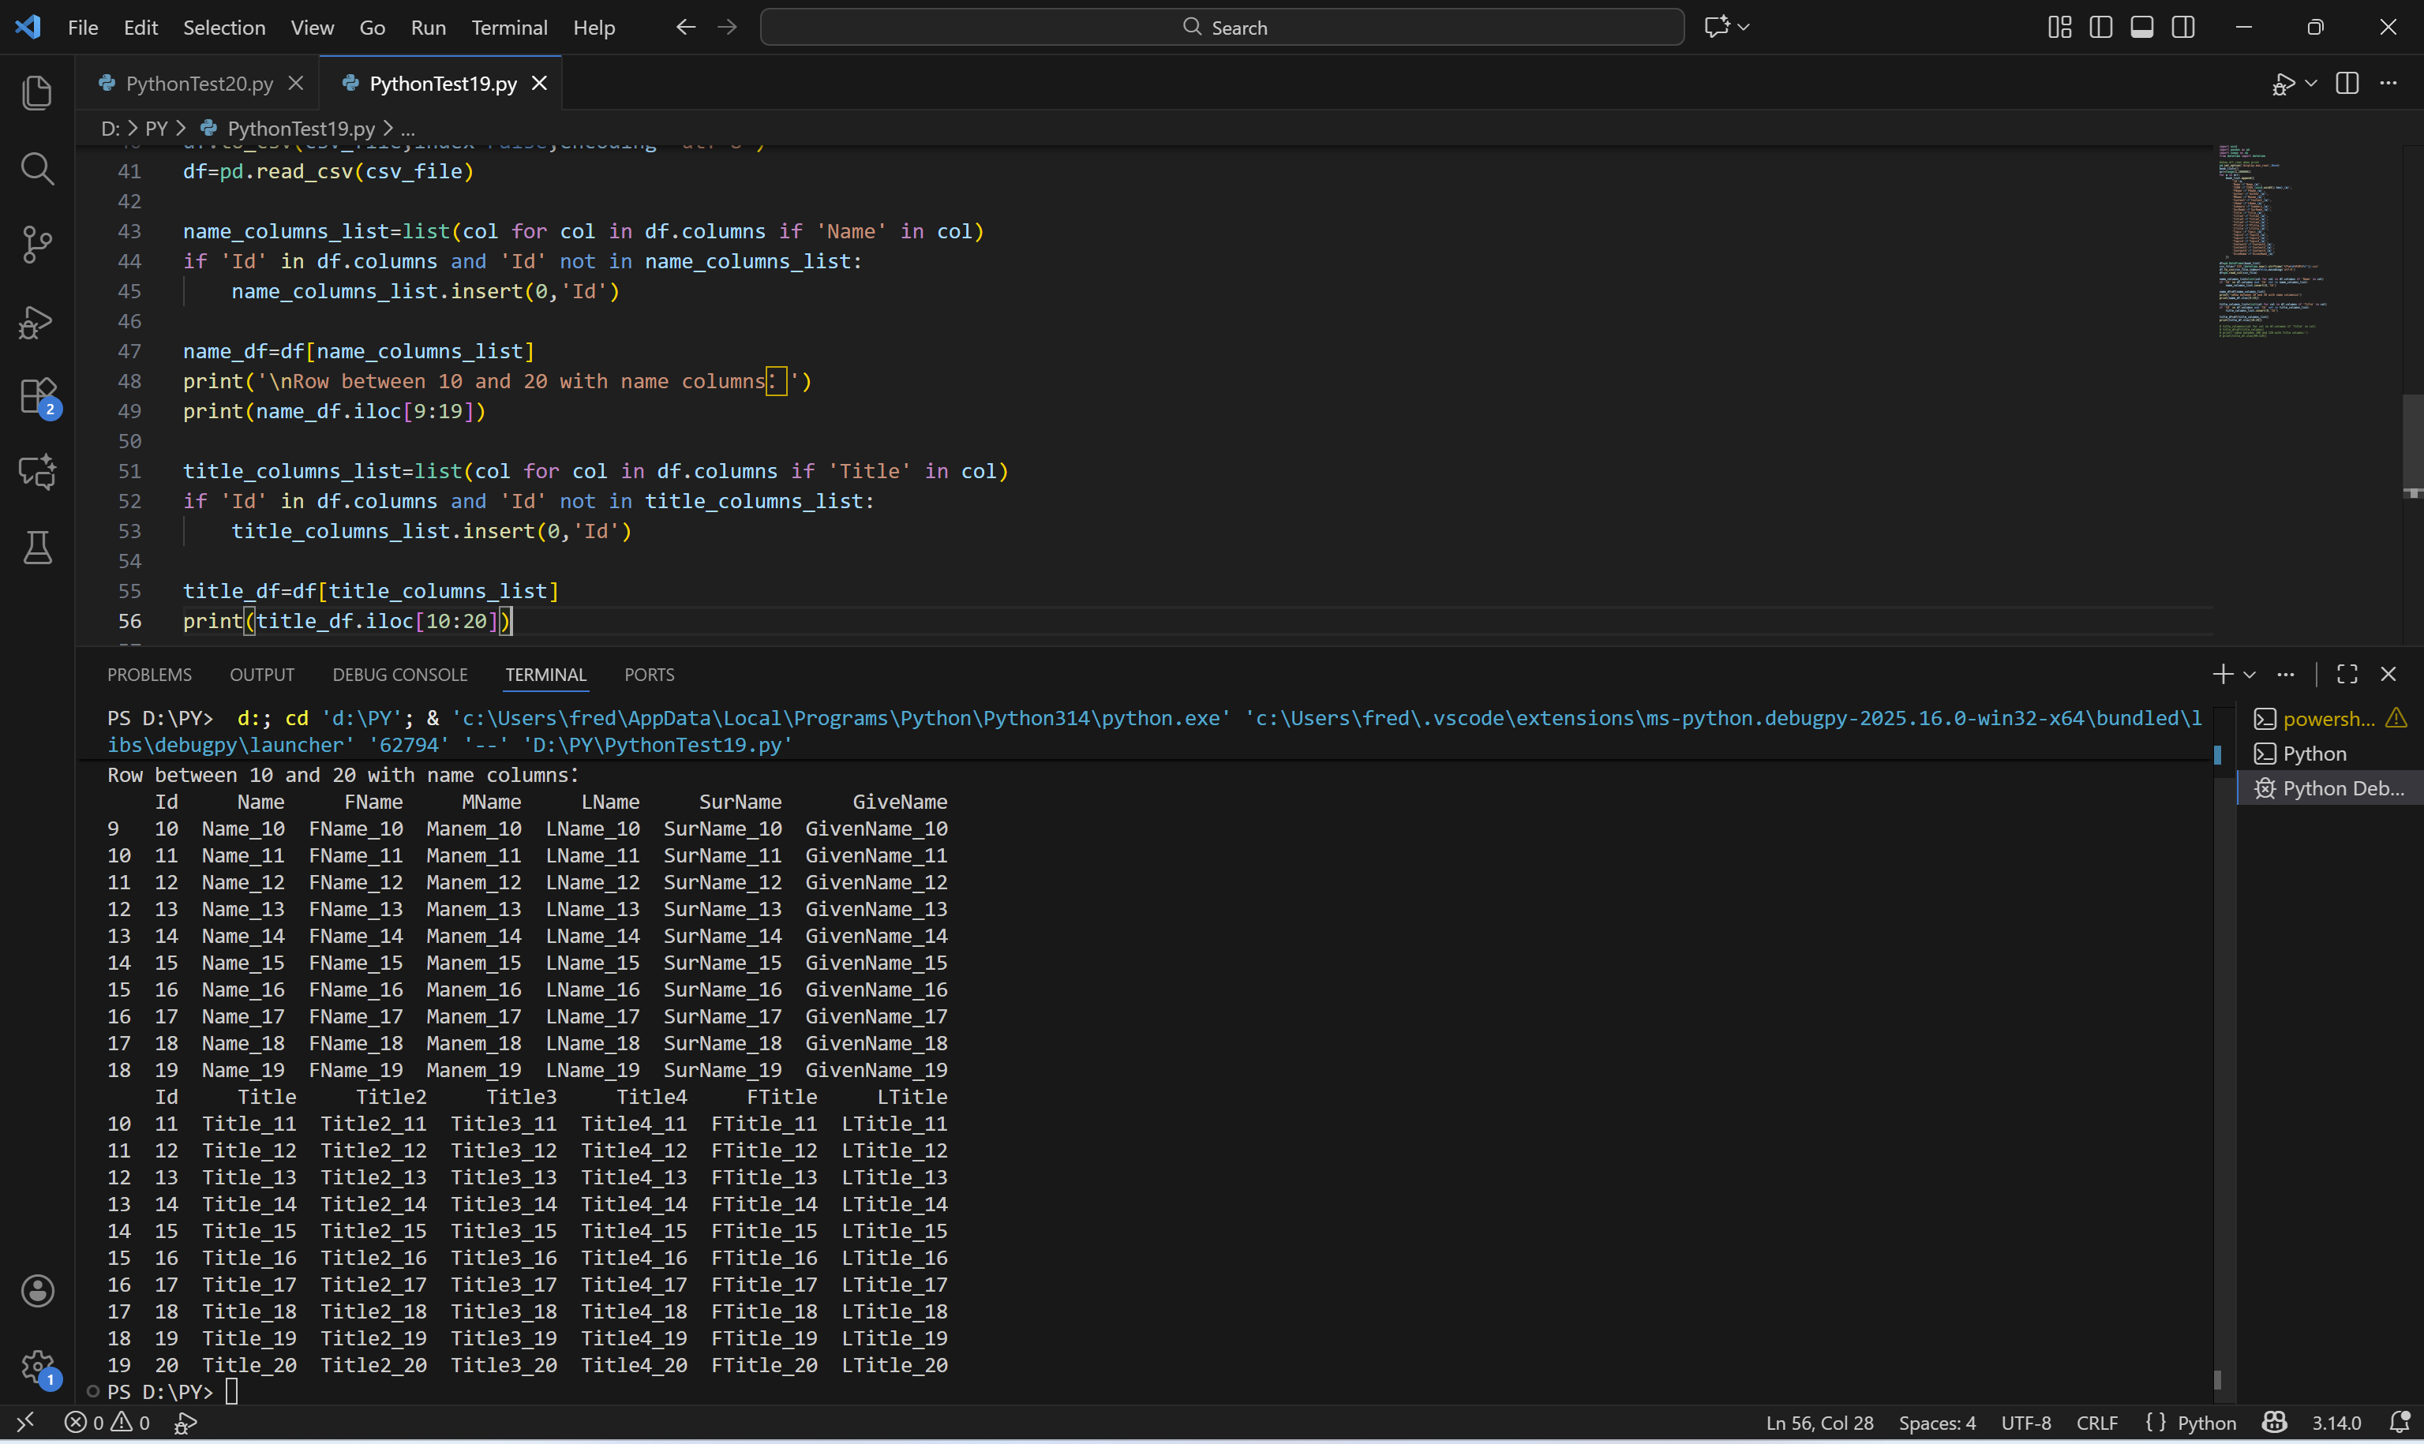Toggle secondary side bar visibility
The width and height of the screenshot is (2424, 1444).
2182,28
